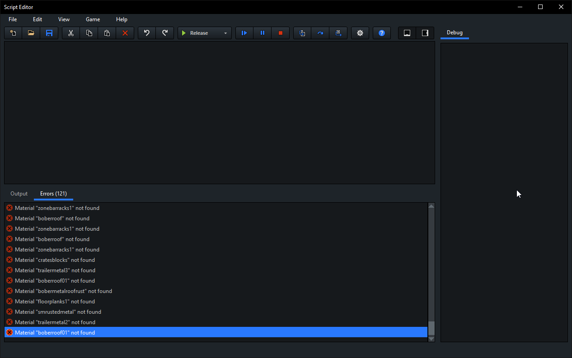Save the script with the floppy icon
Viewport: 572px width, 358px height.
[x=49, y=33]
